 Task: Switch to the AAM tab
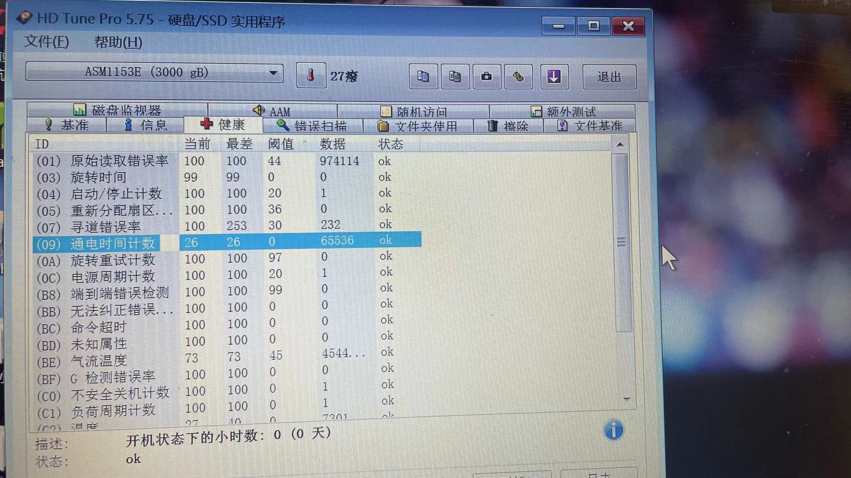(272, 111)
